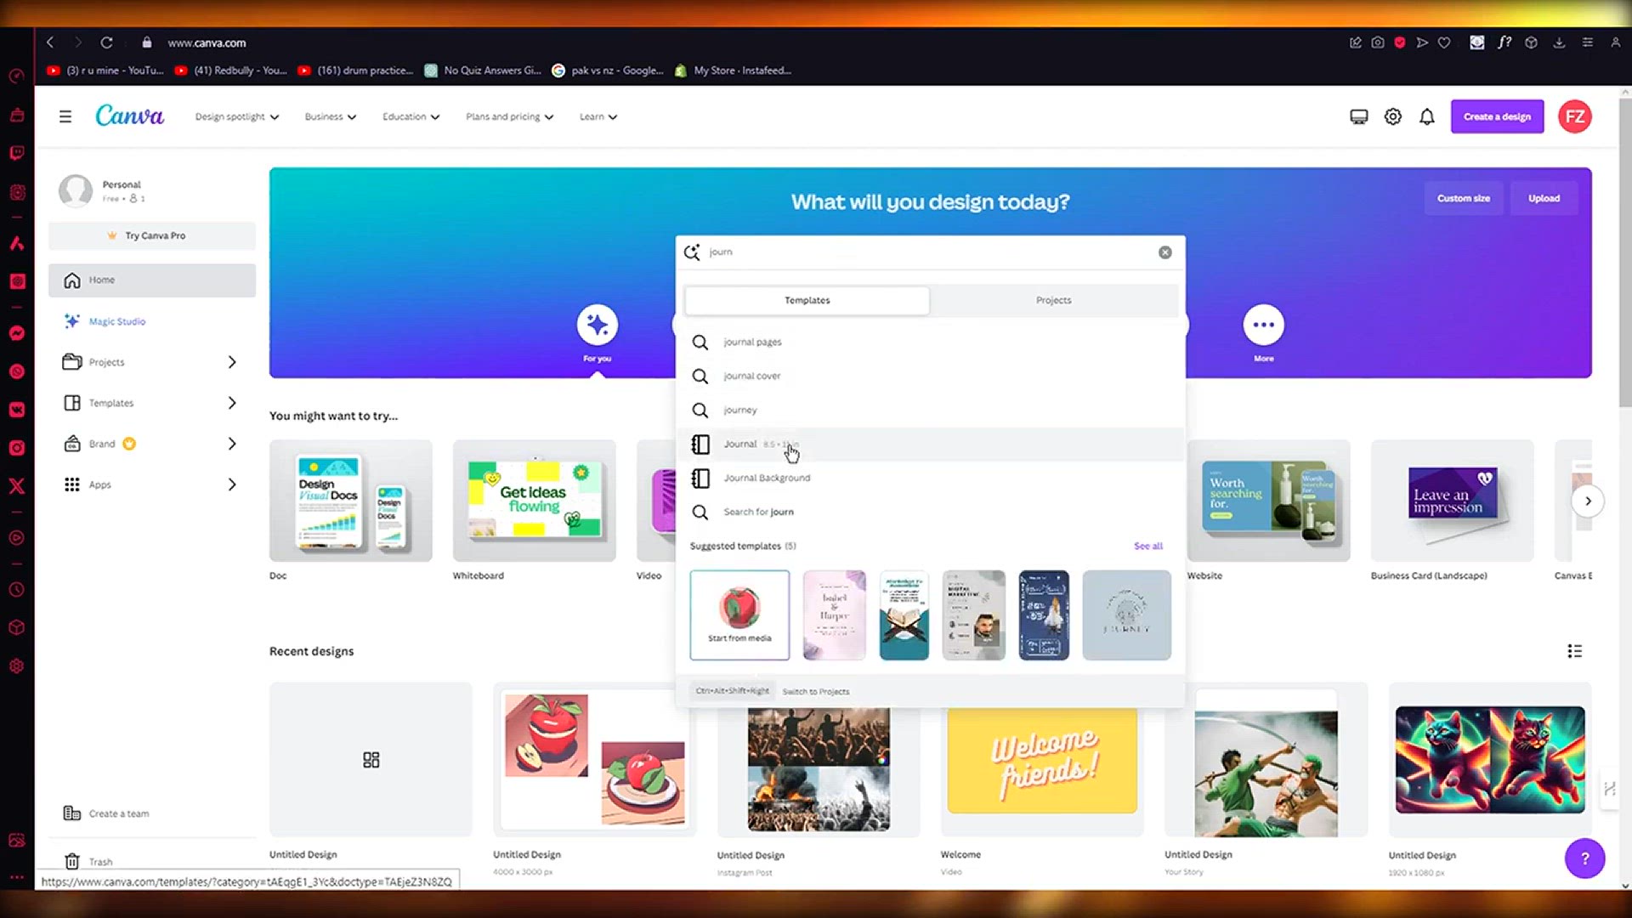Expand the Brand sidebar section
Image resolution: width=1632 pixels, height=918 pixels.
click(x=232, y=444)
